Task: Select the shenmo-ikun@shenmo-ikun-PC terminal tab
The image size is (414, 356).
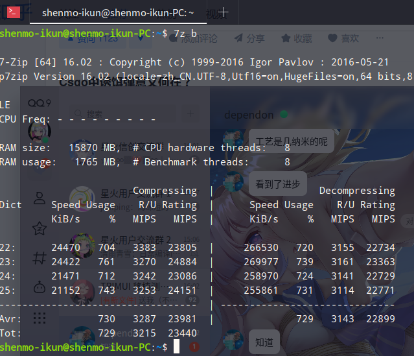Action: coord(118,13)
